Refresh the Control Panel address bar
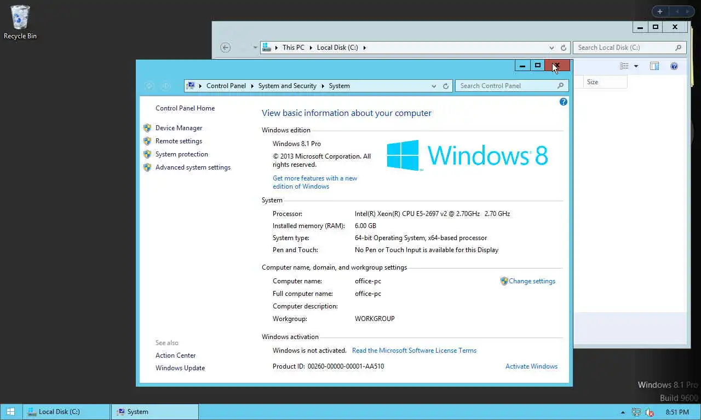Image resolution: width=701 pixels, height=420 pixels. (446, 86)
